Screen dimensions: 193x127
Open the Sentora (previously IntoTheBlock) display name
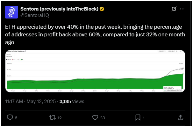point(59,9)
